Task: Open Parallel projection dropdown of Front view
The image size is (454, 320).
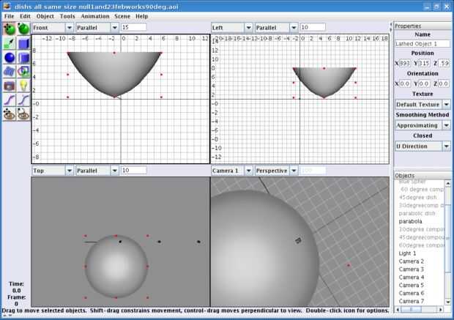Action: (97, 28)
